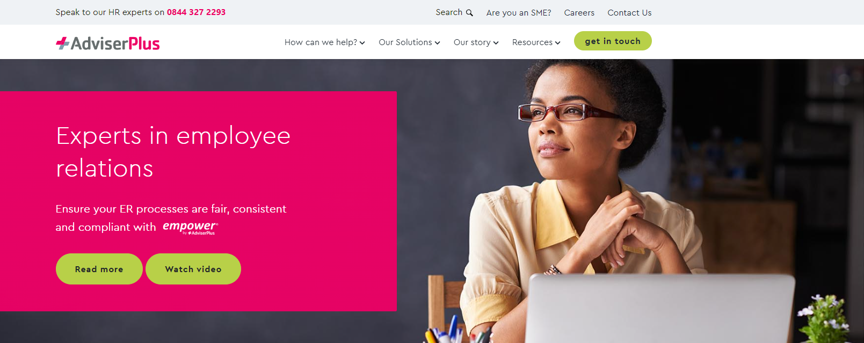Click the Watch video button

point(193,269)
